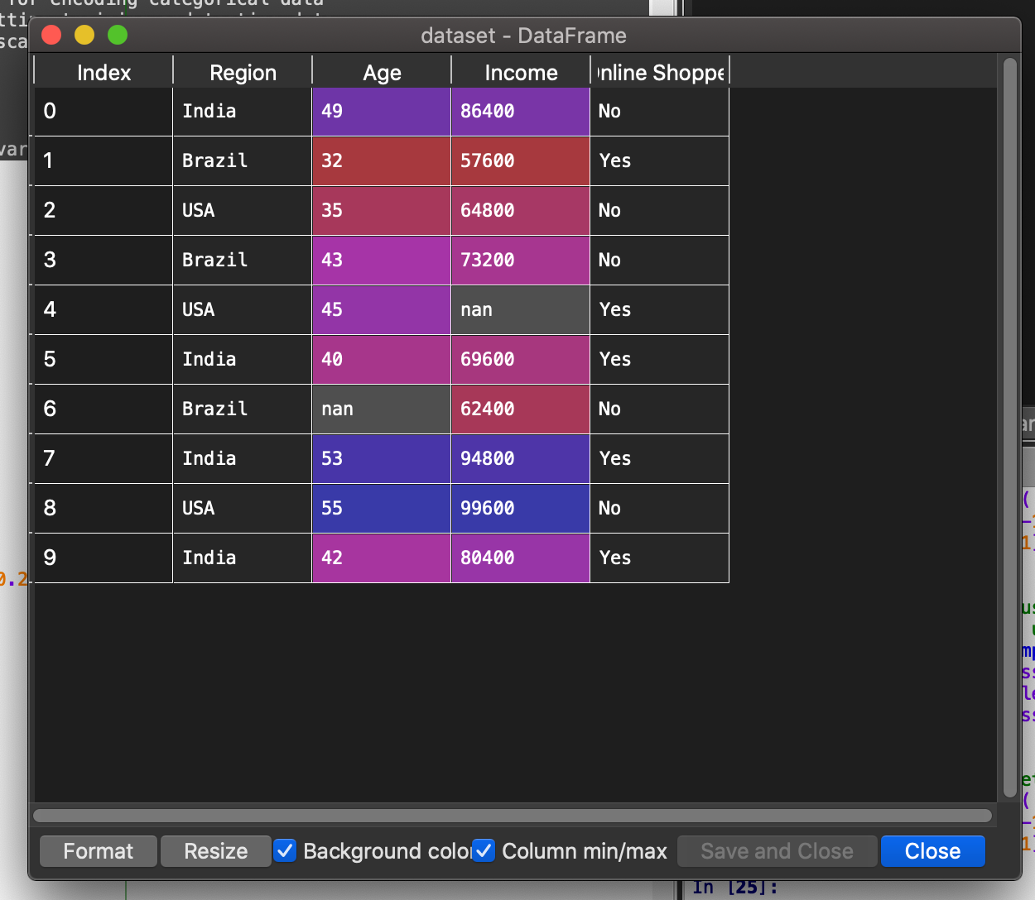This screenshot has height=900, width=1035.
Task: Click the Online Shopper column header
Action: pyautogui.click(x=660, y=72)
